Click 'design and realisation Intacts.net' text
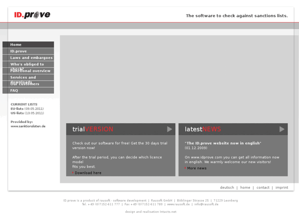Image resolution: width=299 pixels, height=224 pixels. [x=151, y=212]
